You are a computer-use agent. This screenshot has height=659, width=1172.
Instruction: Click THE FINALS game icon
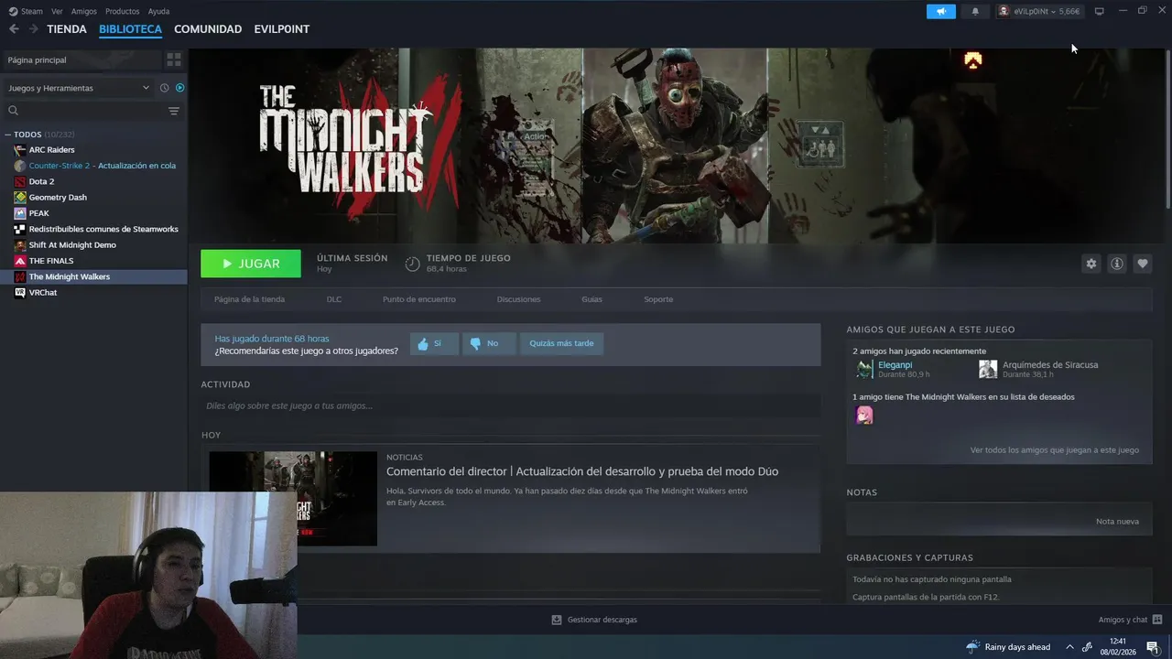20,261
